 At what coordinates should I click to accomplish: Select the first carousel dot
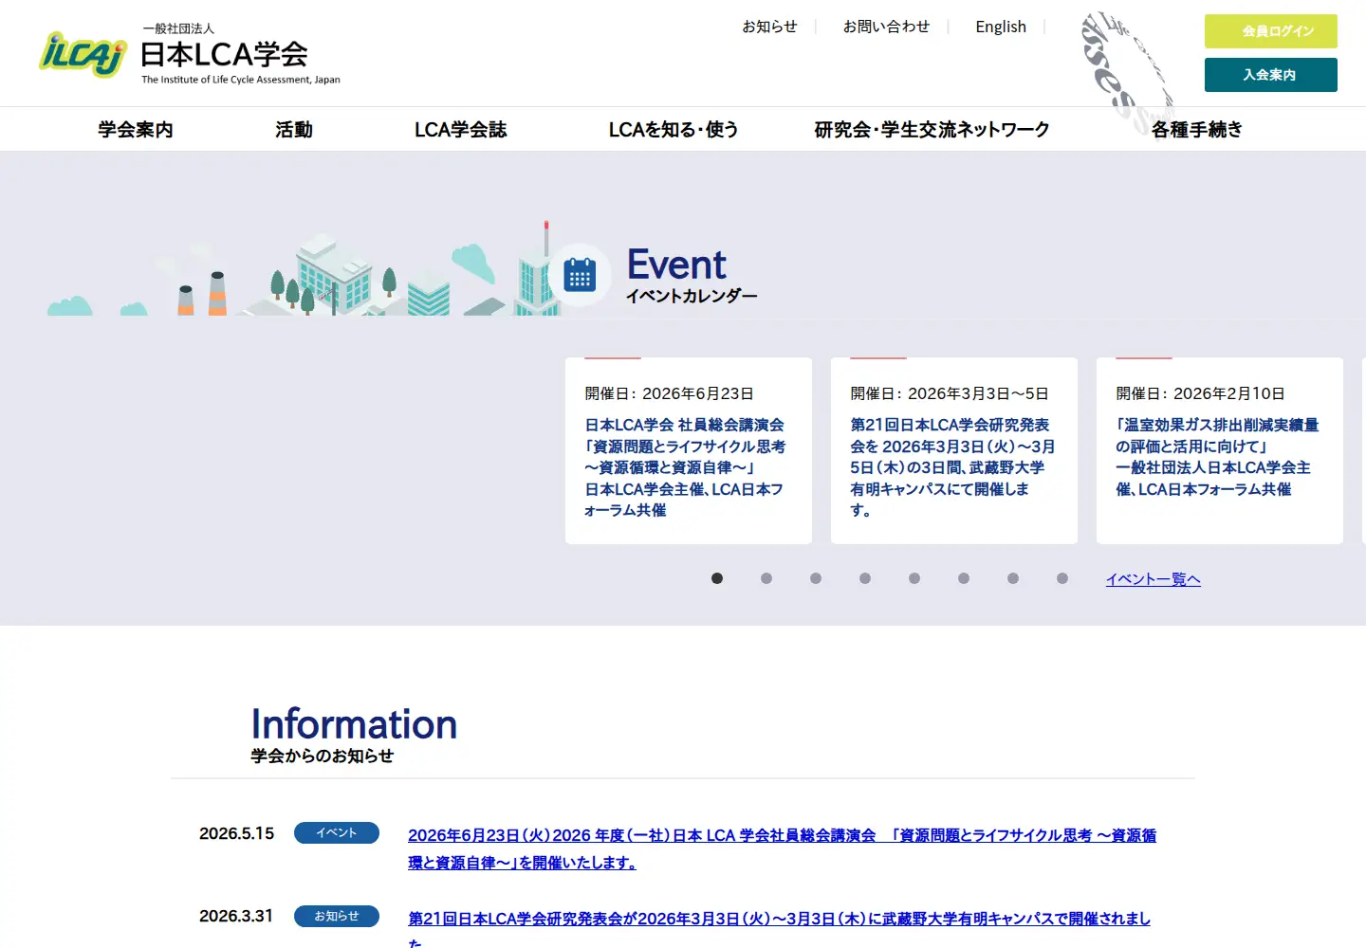click(x=717, y=578)
